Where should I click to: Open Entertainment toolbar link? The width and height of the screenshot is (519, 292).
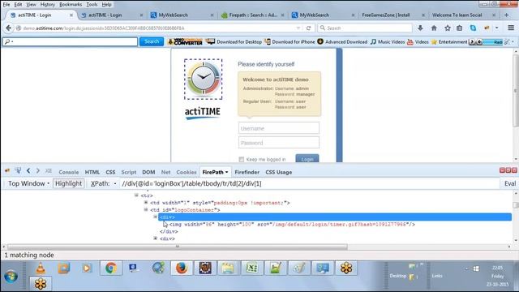point(449,41)
